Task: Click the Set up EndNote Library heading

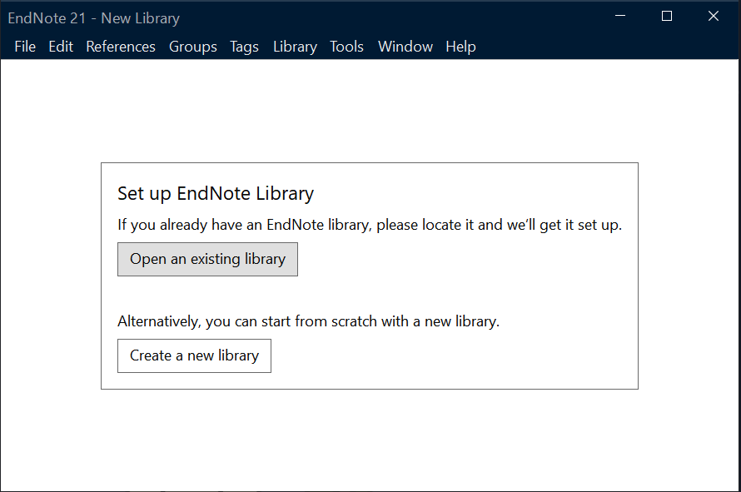Action: pos(216,193)
